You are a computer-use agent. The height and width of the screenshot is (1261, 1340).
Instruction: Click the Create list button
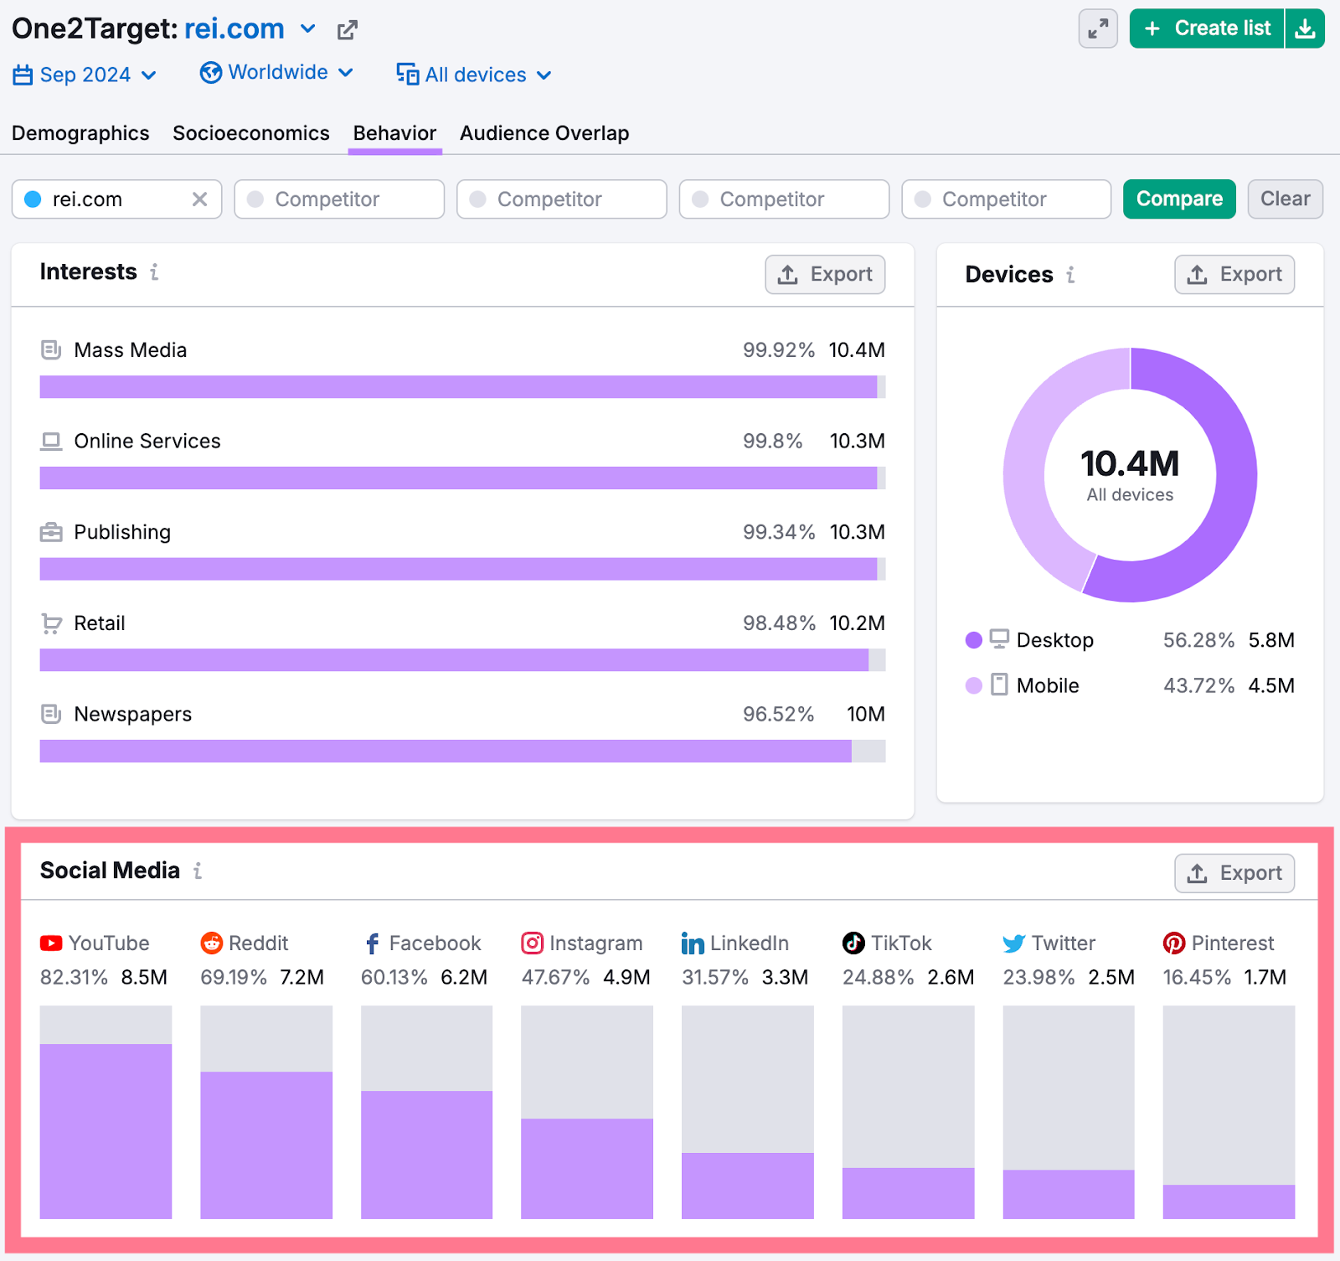click(x=1206, y=28)
